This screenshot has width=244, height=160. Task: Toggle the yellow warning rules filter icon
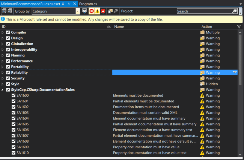[97, 11]
